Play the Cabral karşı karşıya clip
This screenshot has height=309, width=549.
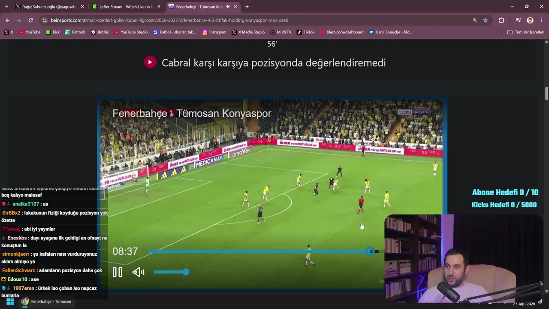[150, 62]
